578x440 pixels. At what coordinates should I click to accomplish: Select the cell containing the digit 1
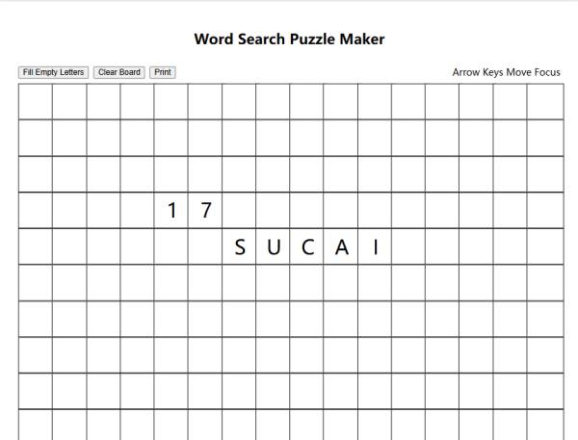pos(171,210)
